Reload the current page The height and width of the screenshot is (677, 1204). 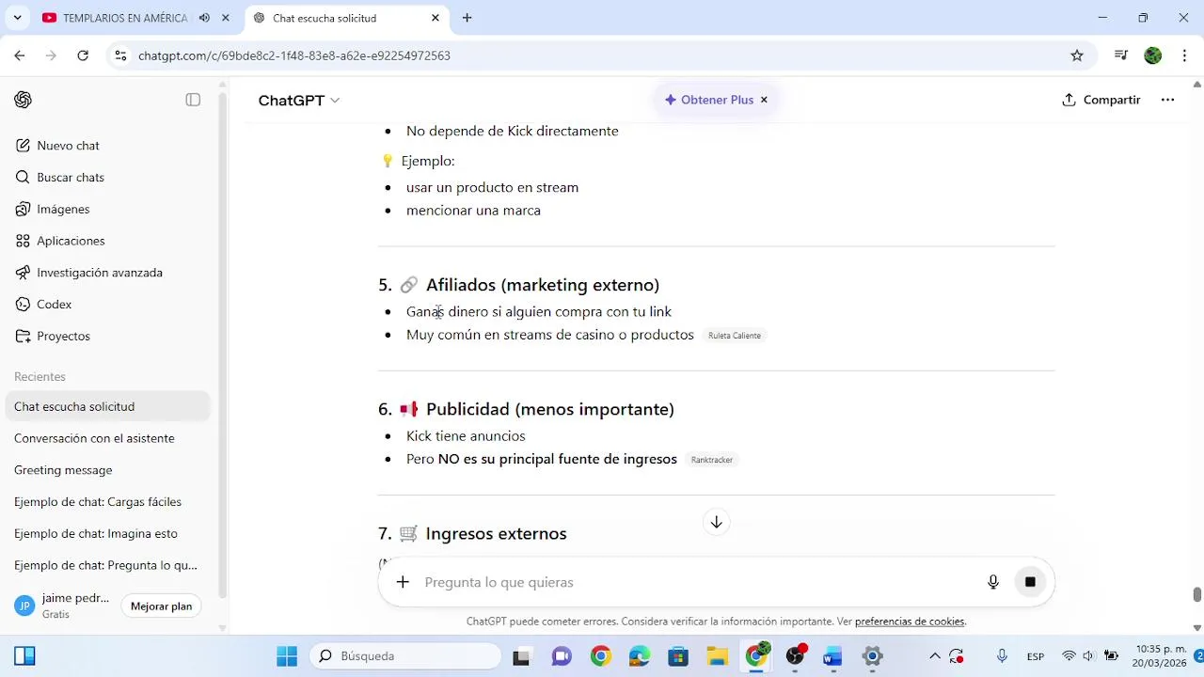83,55
